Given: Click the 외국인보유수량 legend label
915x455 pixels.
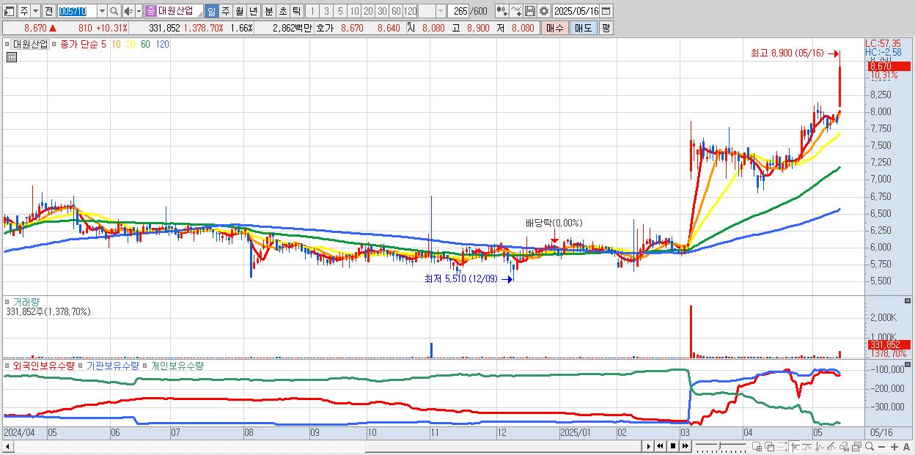Looking at the screenshot, I should (43, 366).
